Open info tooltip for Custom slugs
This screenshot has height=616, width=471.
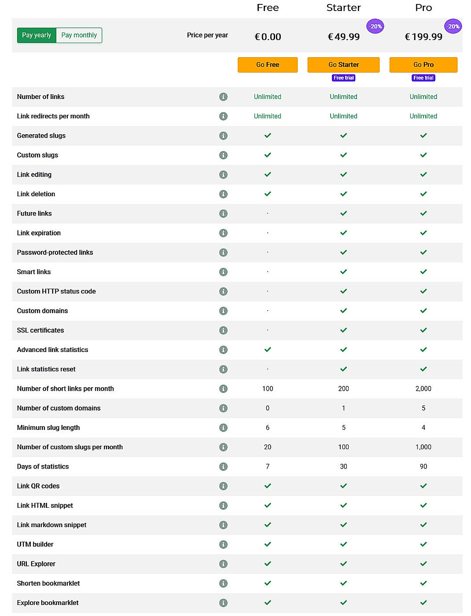pos(223,155)
